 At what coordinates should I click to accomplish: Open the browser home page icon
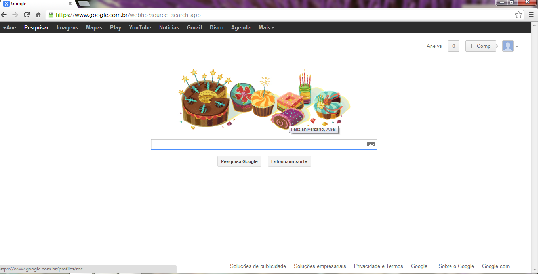pos(38,15)
